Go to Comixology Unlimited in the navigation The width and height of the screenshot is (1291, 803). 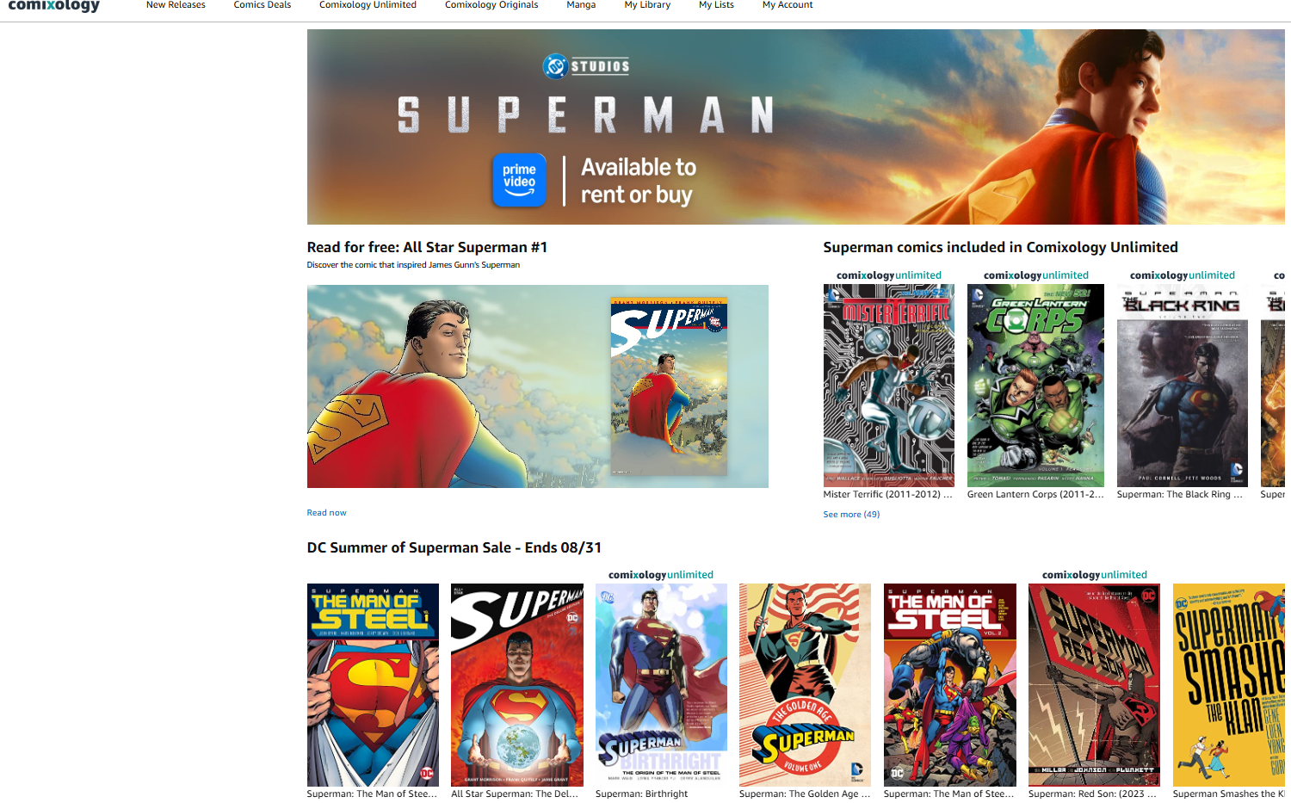tap(368, 5)
